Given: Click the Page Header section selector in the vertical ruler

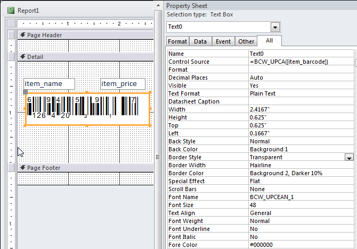Looking at the screenshot, I should tap(11, 35).
